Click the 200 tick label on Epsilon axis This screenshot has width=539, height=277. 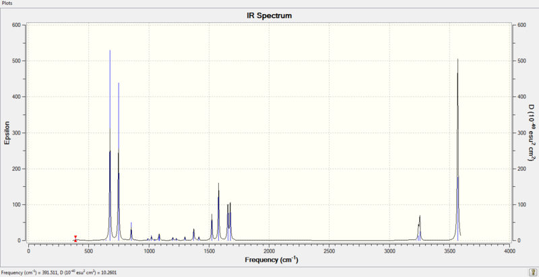click(x=16, y=169)
